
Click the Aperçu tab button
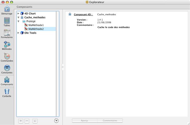(84, 121)
